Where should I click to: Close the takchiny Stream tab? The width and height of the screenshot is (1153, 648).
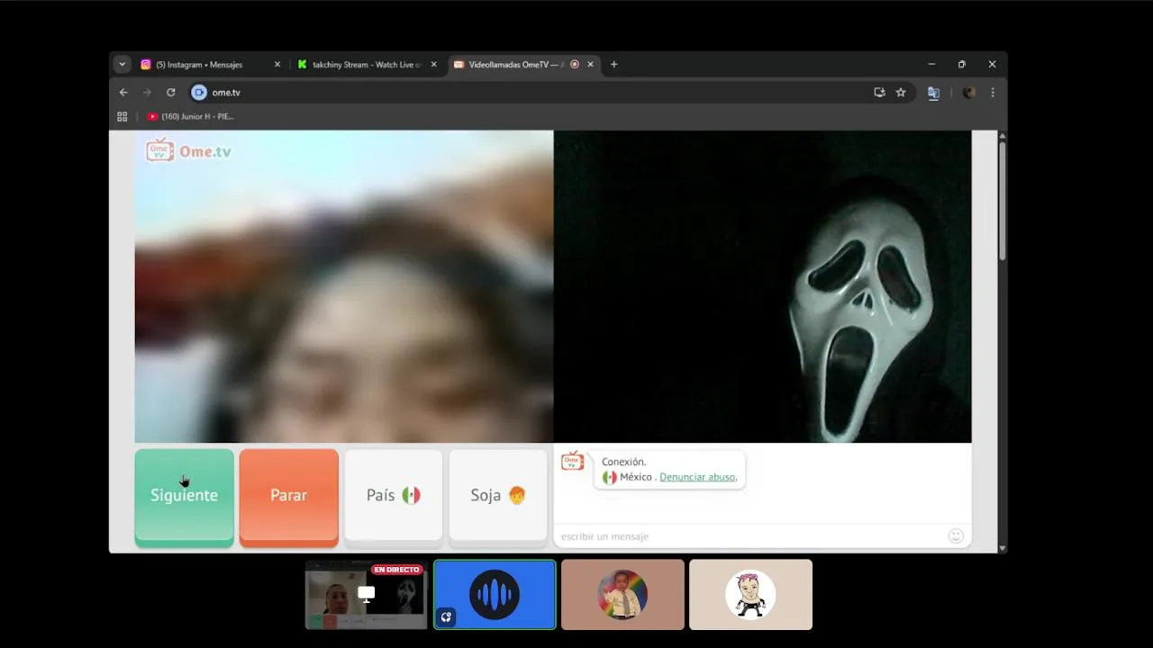coord(433,65)
